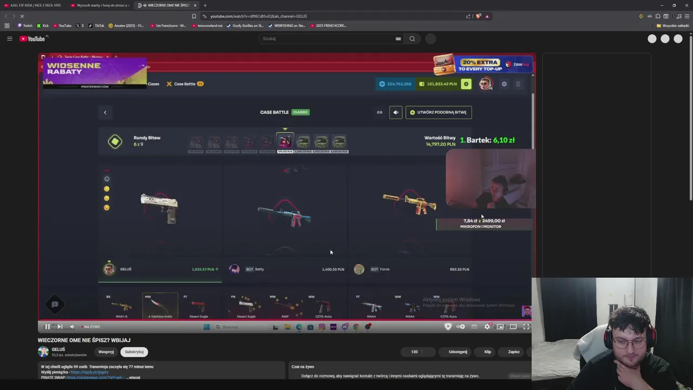The image size is (693, 390).
Task: Click the 101,833.42 PLN wallet balance
Action: click(x=438, y=84)
